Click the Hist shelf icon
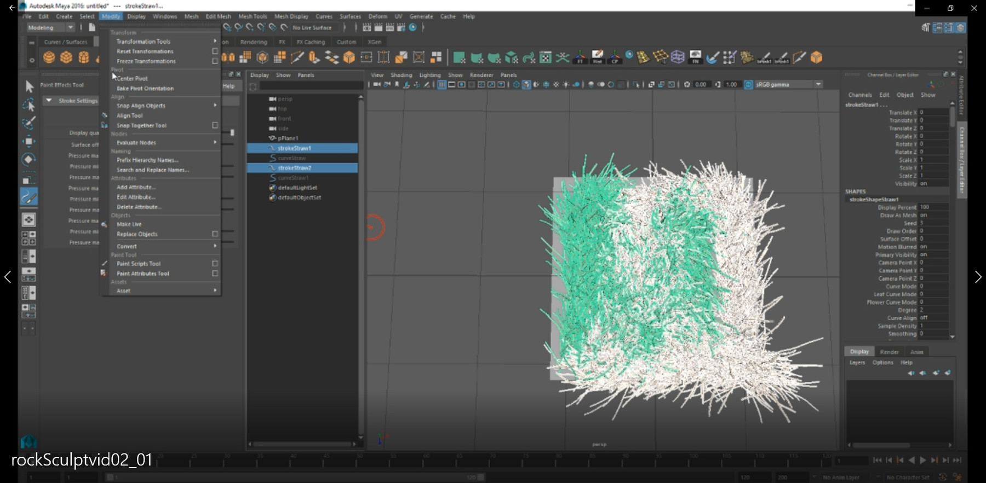Viewport: 986px width, 483px height. (598, 57)
